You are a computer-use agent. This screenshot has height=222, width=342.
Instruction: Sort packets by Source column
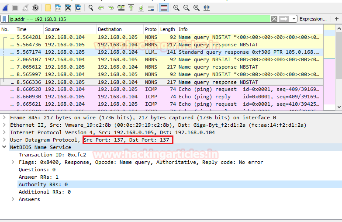(69, 29)
